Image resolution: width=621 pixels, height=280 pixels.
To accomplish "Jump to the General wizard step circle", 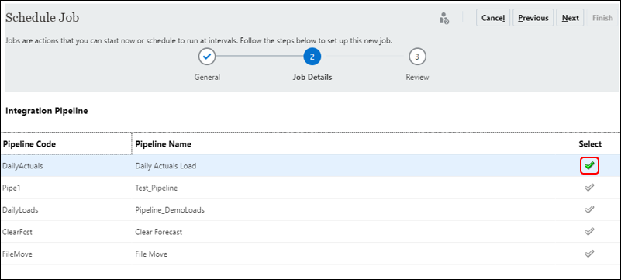I will 207,57.
